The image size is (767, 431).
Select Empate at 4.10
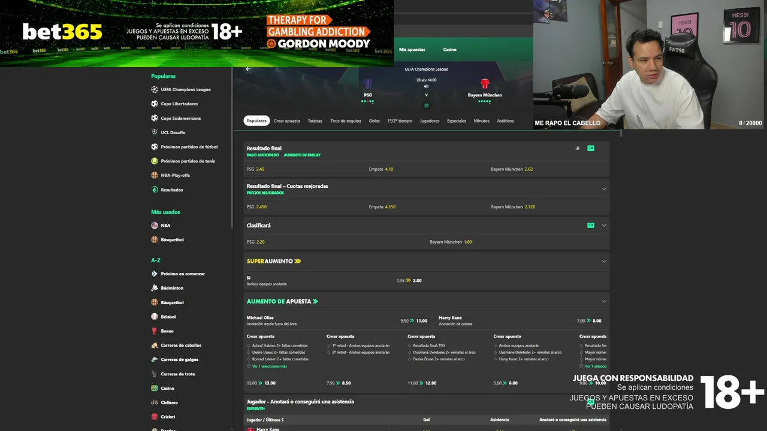pyautogui.click(x=427, y=169)
